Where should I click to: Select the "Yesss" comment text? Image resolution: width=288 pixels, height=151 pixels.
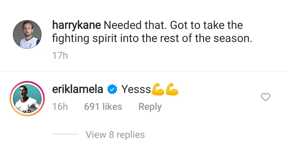(x=136, y=89)
